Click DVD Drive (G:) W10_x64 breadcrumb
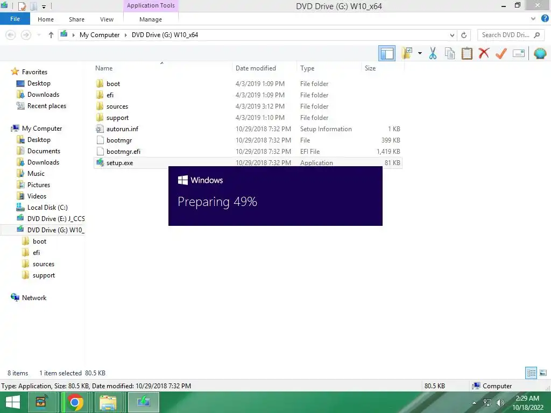 click(165, 35)
